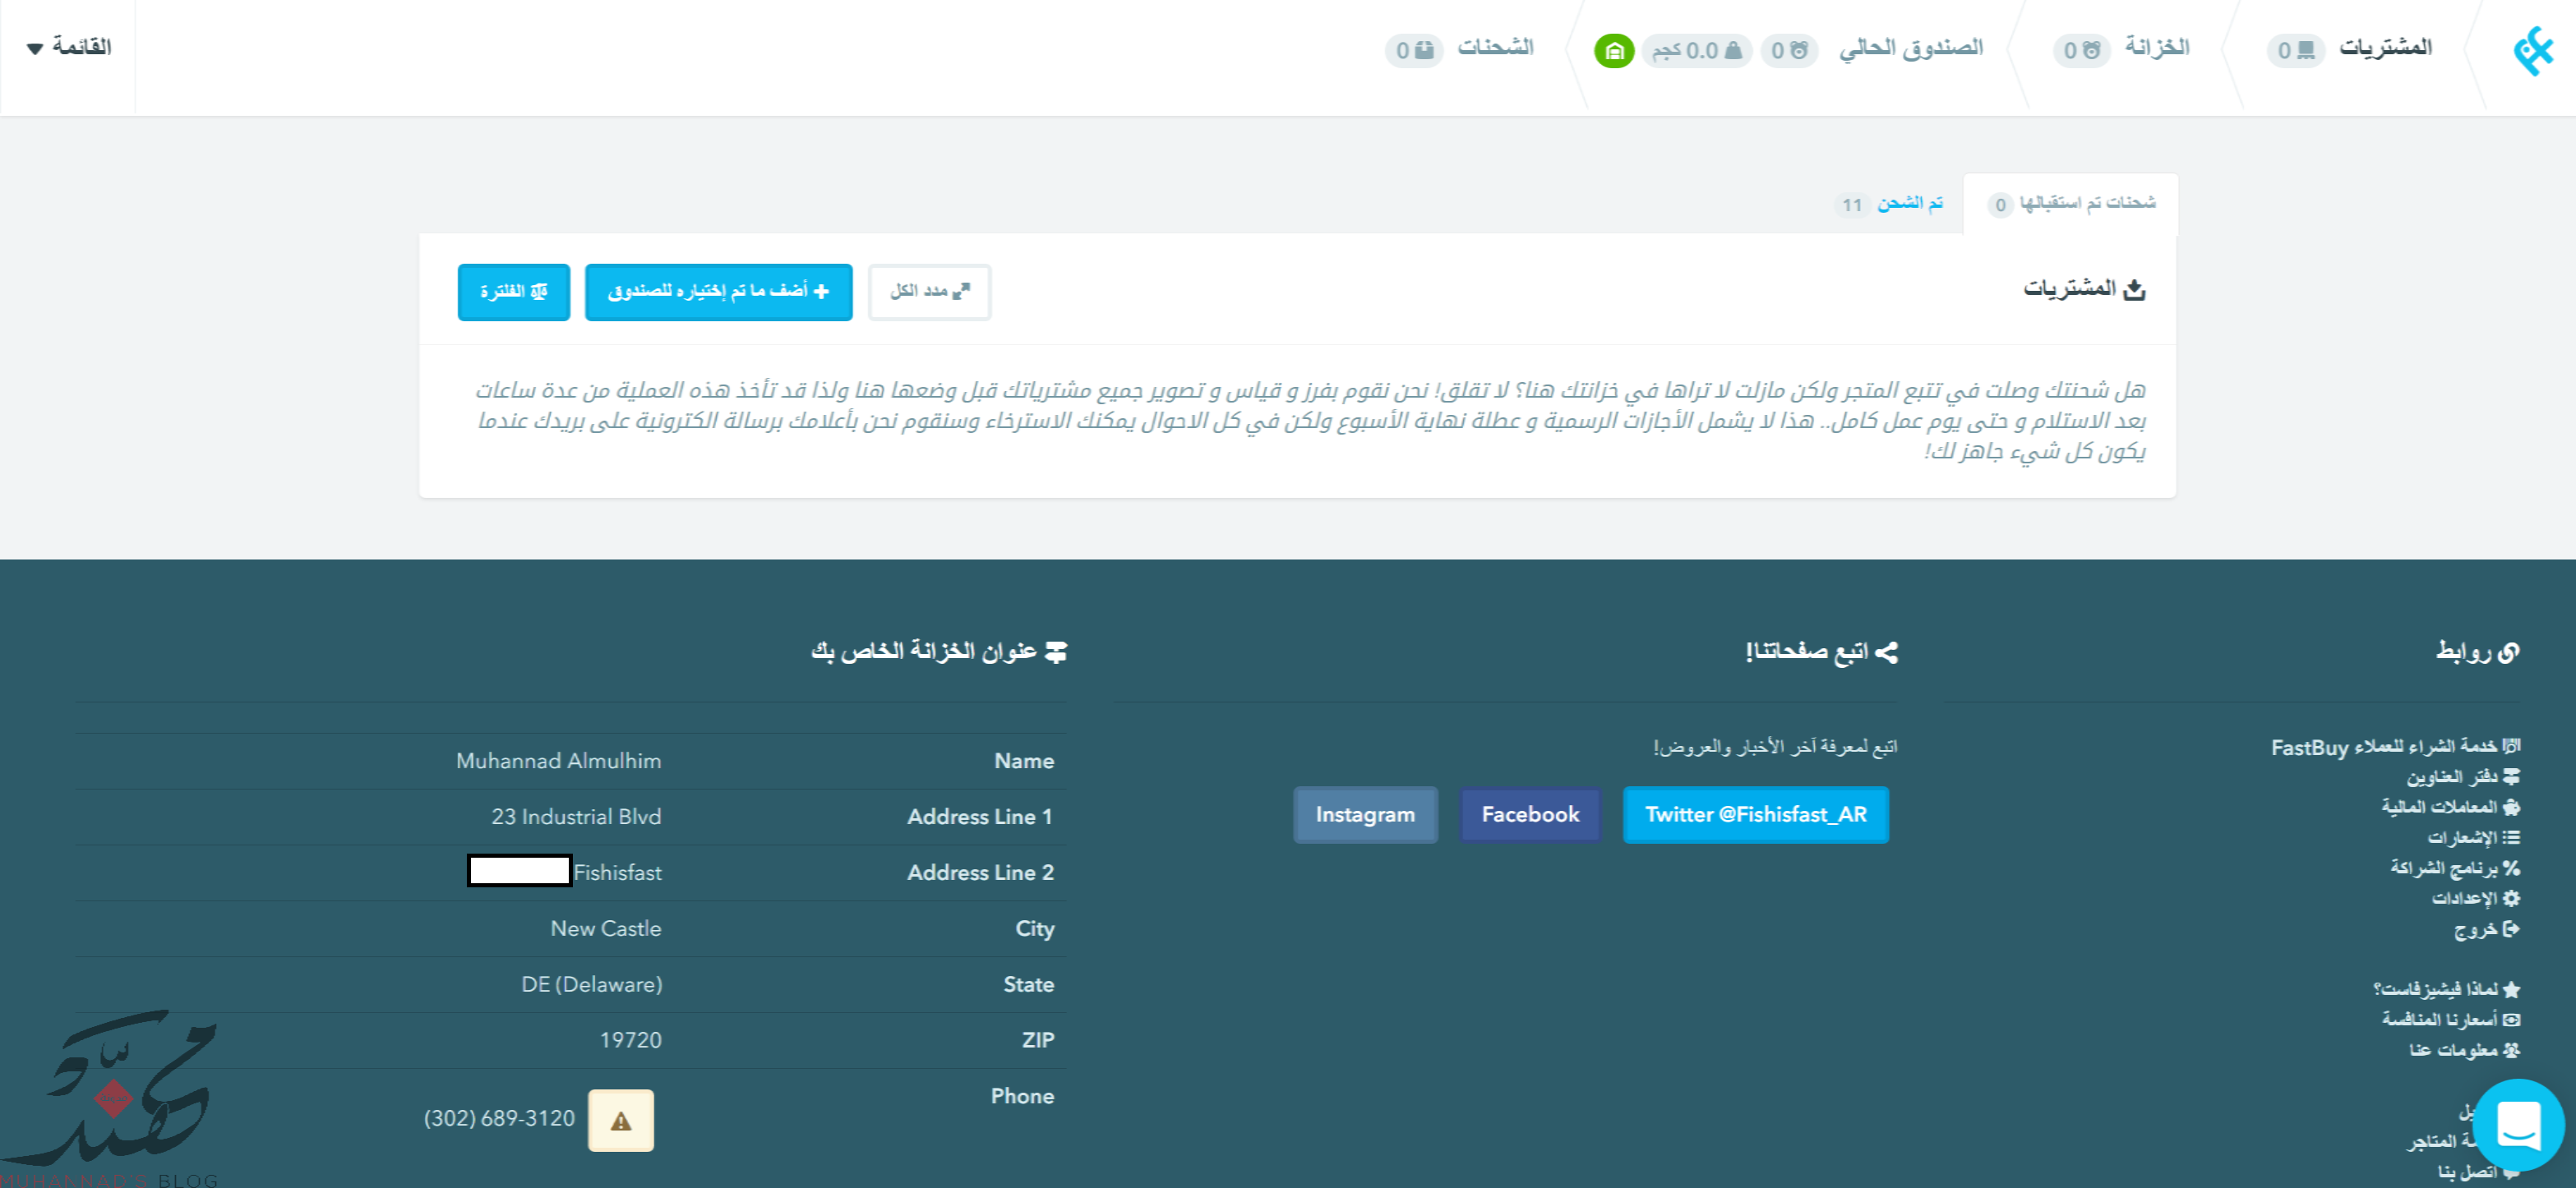Click the عنوان الخزانة الخاص بك heading
The height and width of the screenshot is (1188, 2576).
(x=938, y=652)
